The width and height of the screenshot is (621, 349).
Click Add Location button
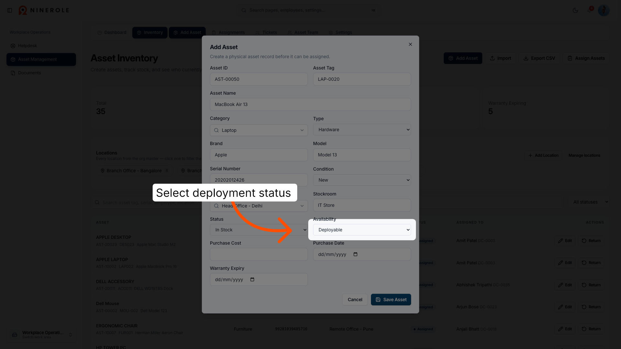tap(543, 155)
